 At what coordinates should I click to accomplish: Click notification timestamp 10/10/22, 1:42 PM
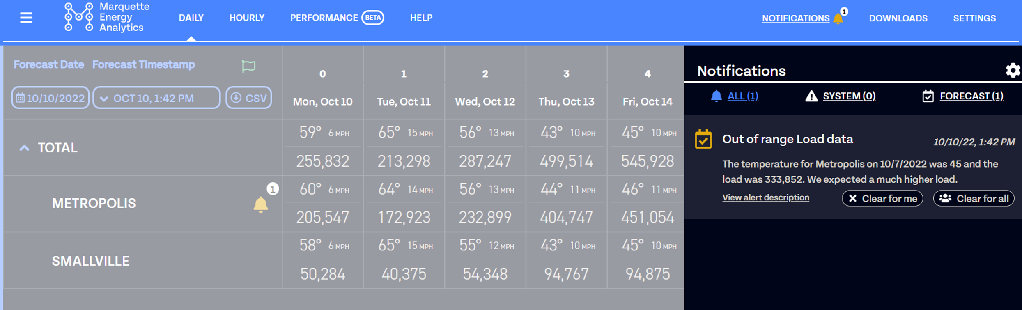click(x=974, y=142)
